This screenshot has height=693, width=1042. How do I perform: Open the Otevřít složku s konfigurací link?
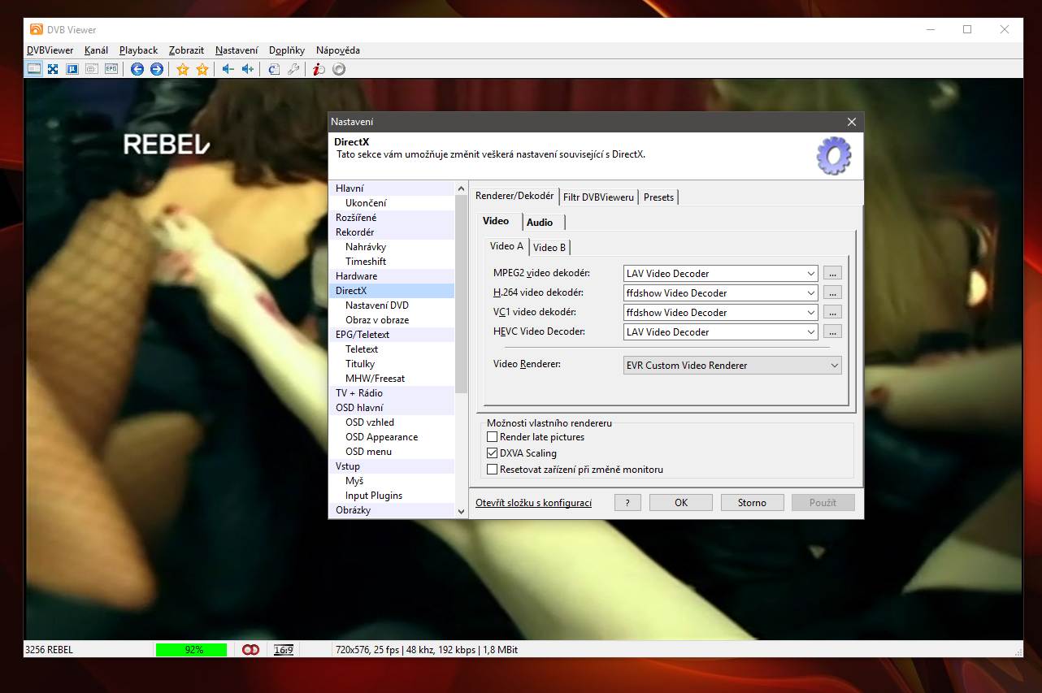click(x=533, y=503)
